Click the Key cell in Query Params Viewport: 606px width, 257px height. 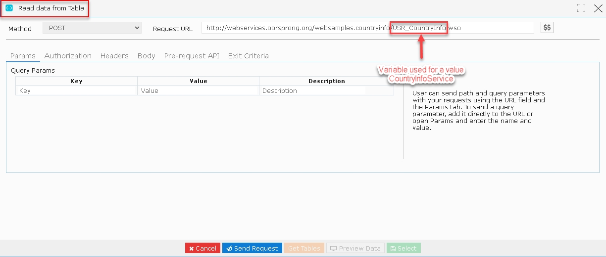point(77,90)
